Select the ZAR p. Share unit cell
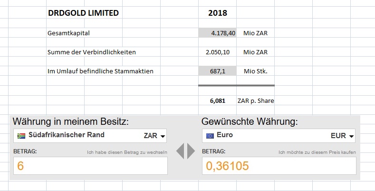The image size is (375, 191). point(256,101)
